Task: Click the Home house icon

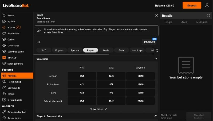Action: 4,15
